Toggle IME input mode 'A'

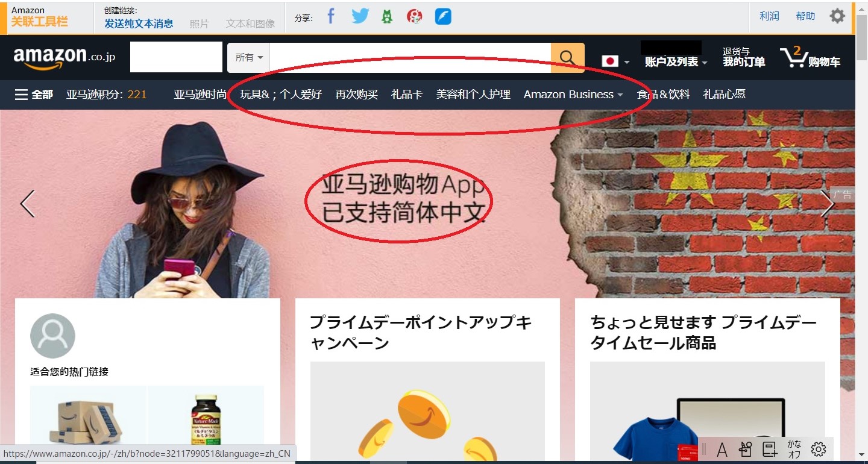(722, 449)
